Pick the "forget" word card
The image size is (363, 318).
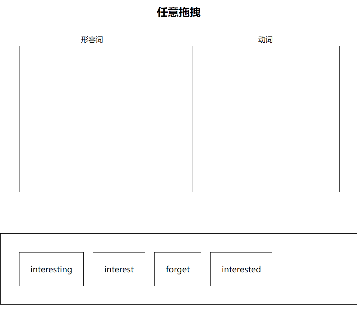pos(178,269)
